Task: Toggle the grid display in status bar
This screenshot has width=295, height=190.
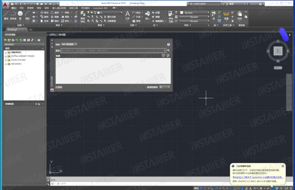Action: coord(201,188)
